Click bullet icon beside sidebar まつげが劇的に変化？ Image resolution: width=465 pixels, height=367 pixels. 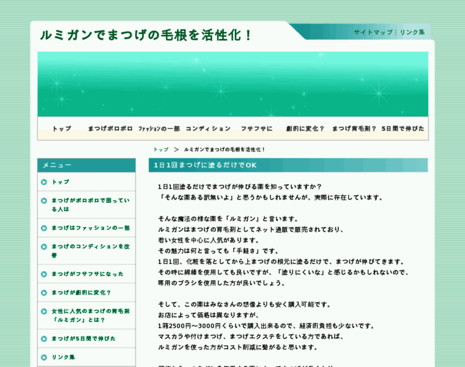click(x=44, y=292)
